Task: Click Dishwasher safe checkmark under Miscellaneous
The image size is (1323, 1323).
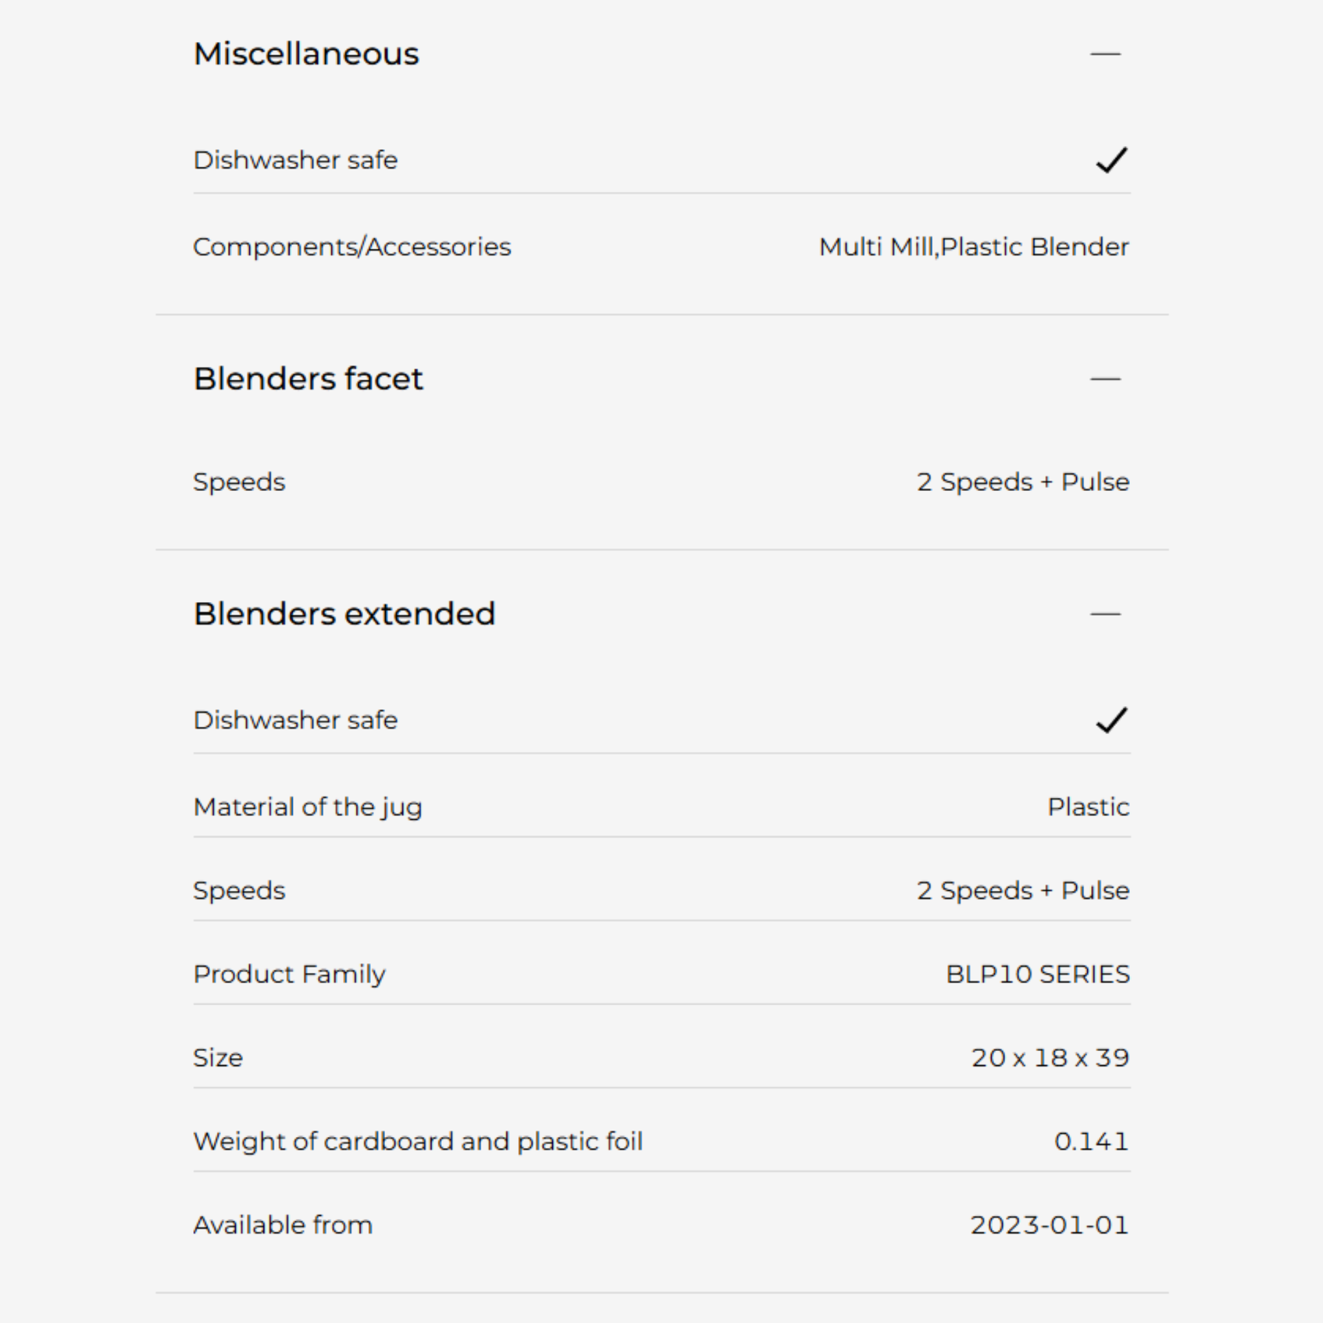Action: (1110, 160)
